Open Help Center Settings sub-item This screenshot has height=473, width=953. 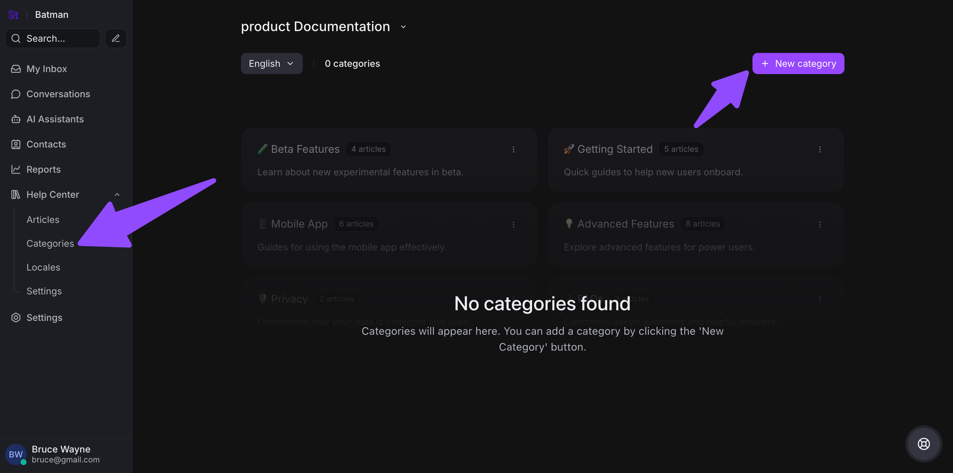point(44,291)
